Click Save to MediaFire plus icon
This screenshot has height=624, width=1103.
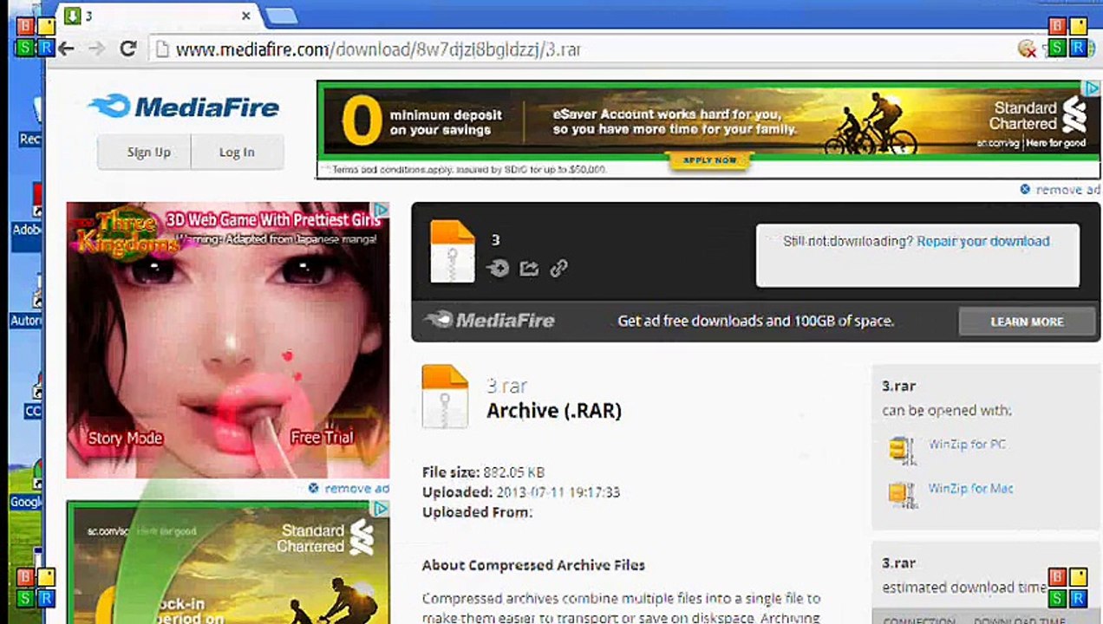point(499,269)
